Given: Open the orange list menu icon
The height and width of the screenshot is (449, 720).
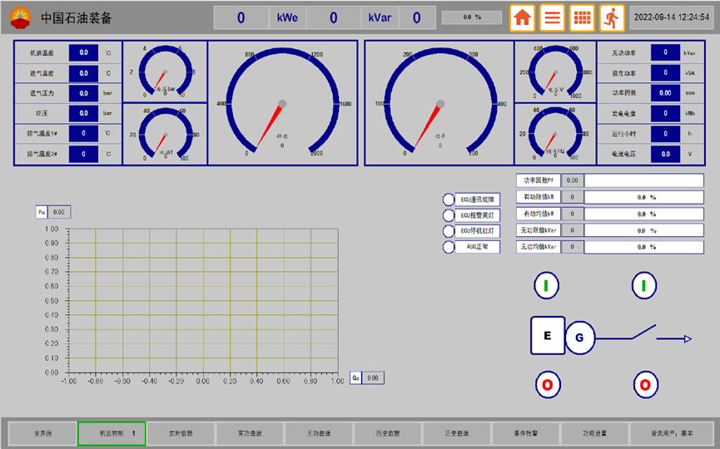Looking at the screenshot, I should click(552, 18).
